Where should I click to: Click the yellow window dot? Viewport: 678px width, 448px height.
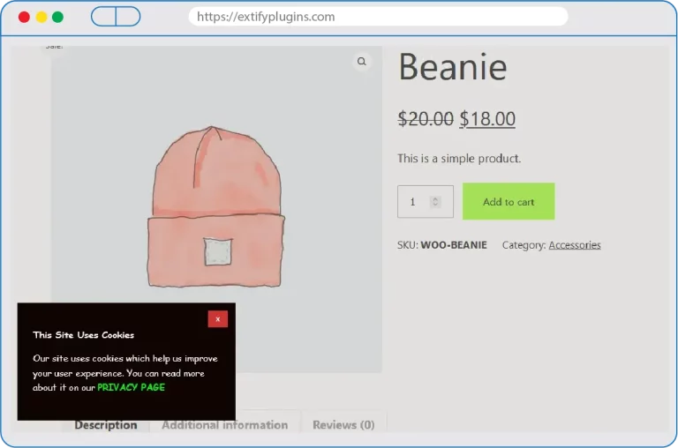(x=41, y=17)
